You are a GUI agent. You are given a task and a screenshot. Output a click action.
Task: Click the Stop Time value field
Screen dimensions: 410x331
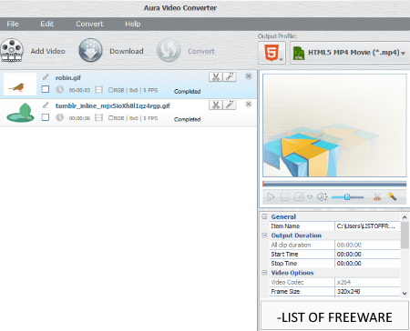367,264
